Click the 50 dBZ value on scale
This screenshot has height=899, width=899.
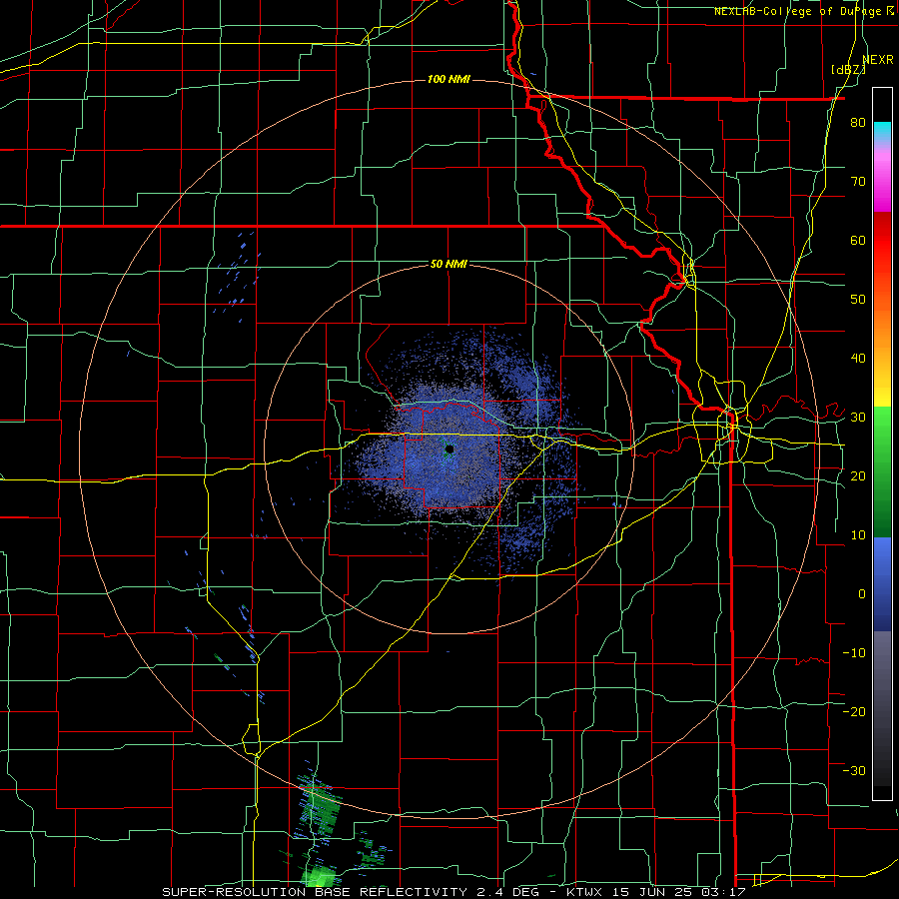(858, 300)
